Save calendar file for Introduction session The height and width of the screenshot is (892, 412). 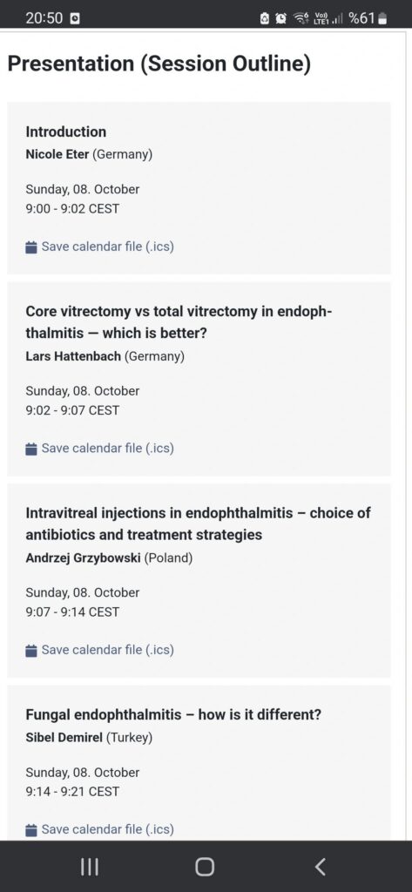[99, 247]
